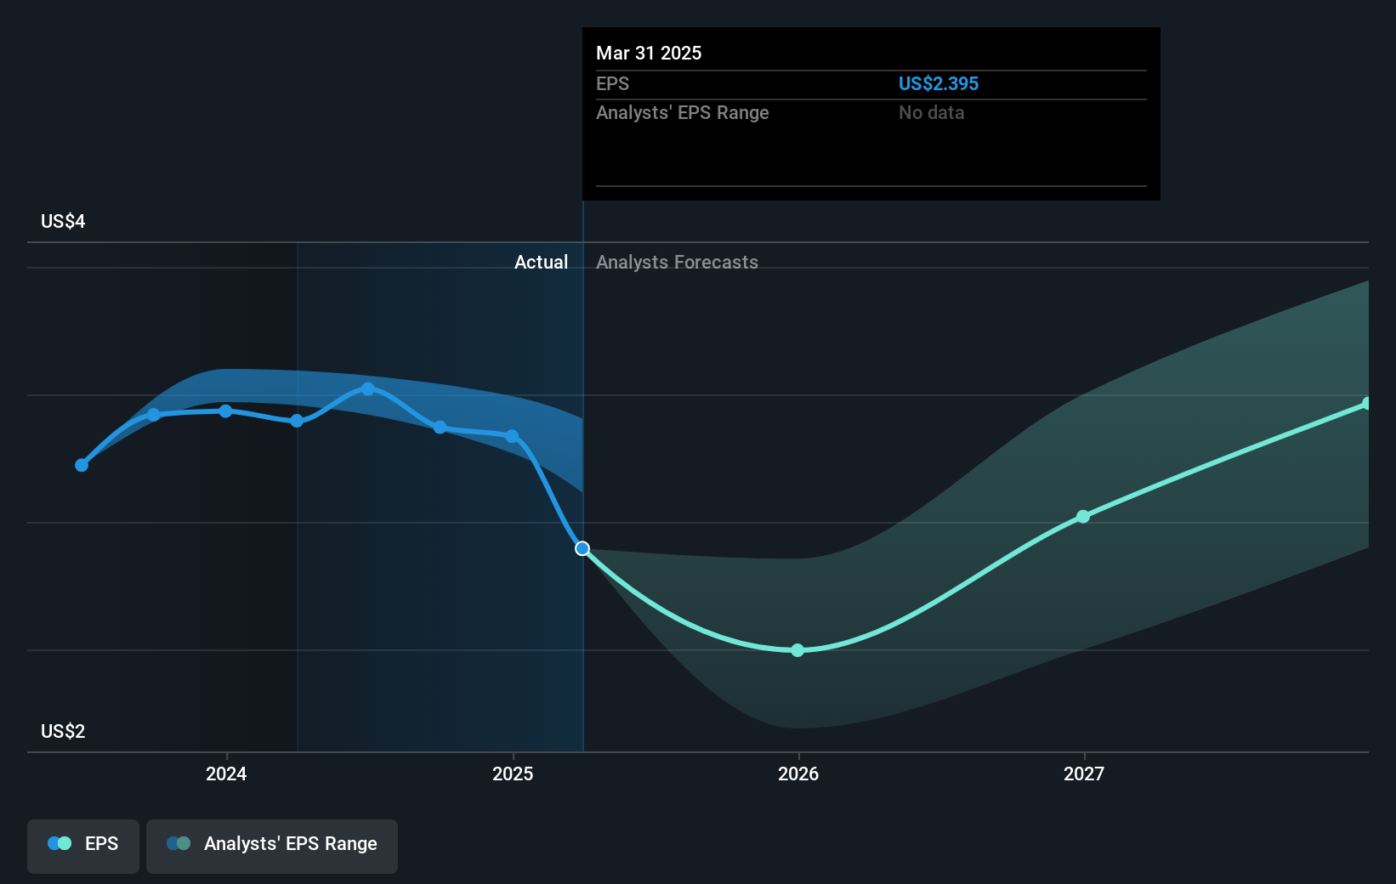Select the EPS data point at 2024 start
This screenshot has height=884, width=1396.
pos(226,411)
